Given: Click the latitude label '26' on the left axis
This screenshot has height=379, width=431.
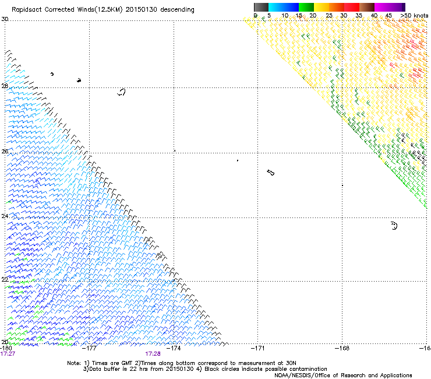Looking at the screenshot, I should (x=5, y=151).
